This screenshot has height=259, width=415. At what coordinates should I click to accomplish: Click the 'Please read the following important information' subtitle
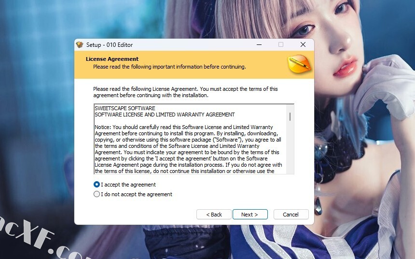tap(169, 67)
